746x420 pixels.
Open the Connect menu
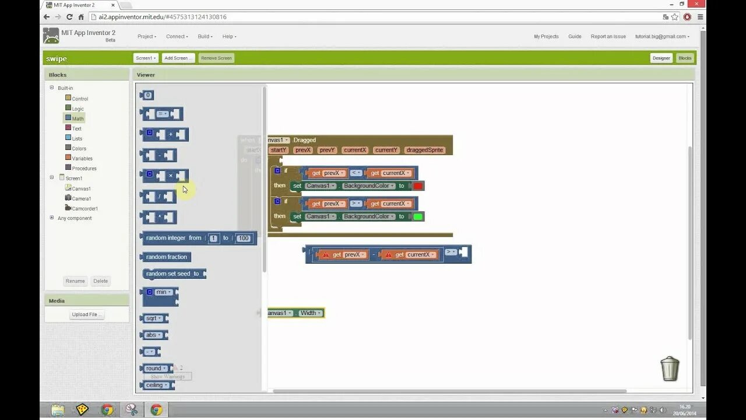[177, 36]
